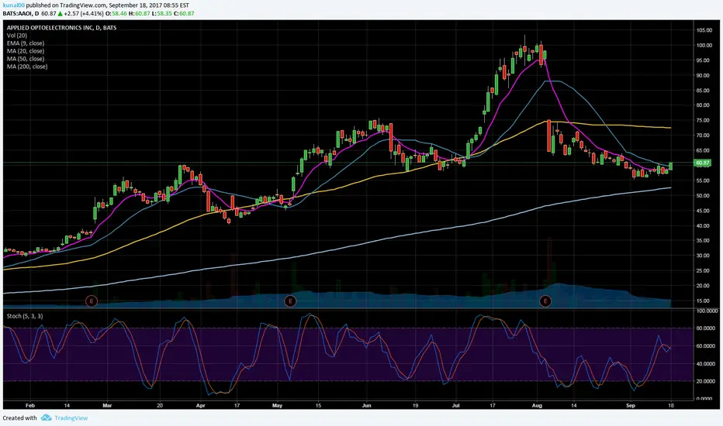Select the MA (200, close) indicator label
The height and width of the screenshot is (426, 723).
click(26, 67)
